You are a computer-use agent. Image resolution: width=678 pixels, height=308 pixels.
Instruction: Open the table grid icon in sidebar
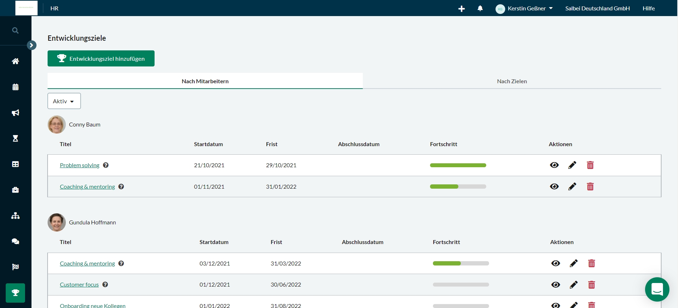[x=15, y=164]
